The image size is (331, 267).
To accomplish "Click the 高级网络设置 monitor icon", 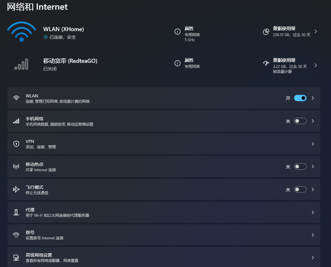I will tap(16, 258).
